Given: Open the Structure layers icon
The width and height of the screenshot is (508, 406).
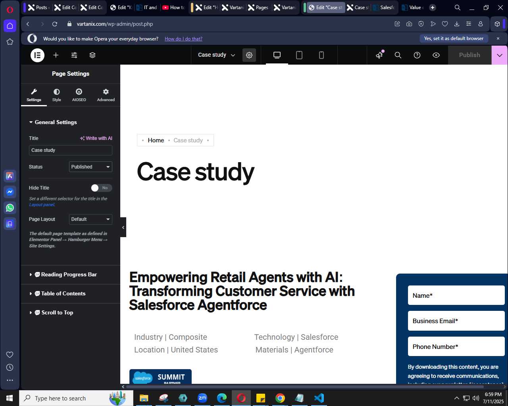Looking at the screenshot, I should pyautogui.click(x=92, y=55).
